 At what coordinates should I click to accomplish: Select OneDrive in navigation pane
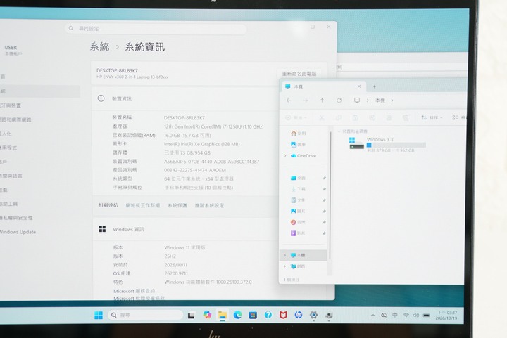pyautogui.click(x=303, y=156)
